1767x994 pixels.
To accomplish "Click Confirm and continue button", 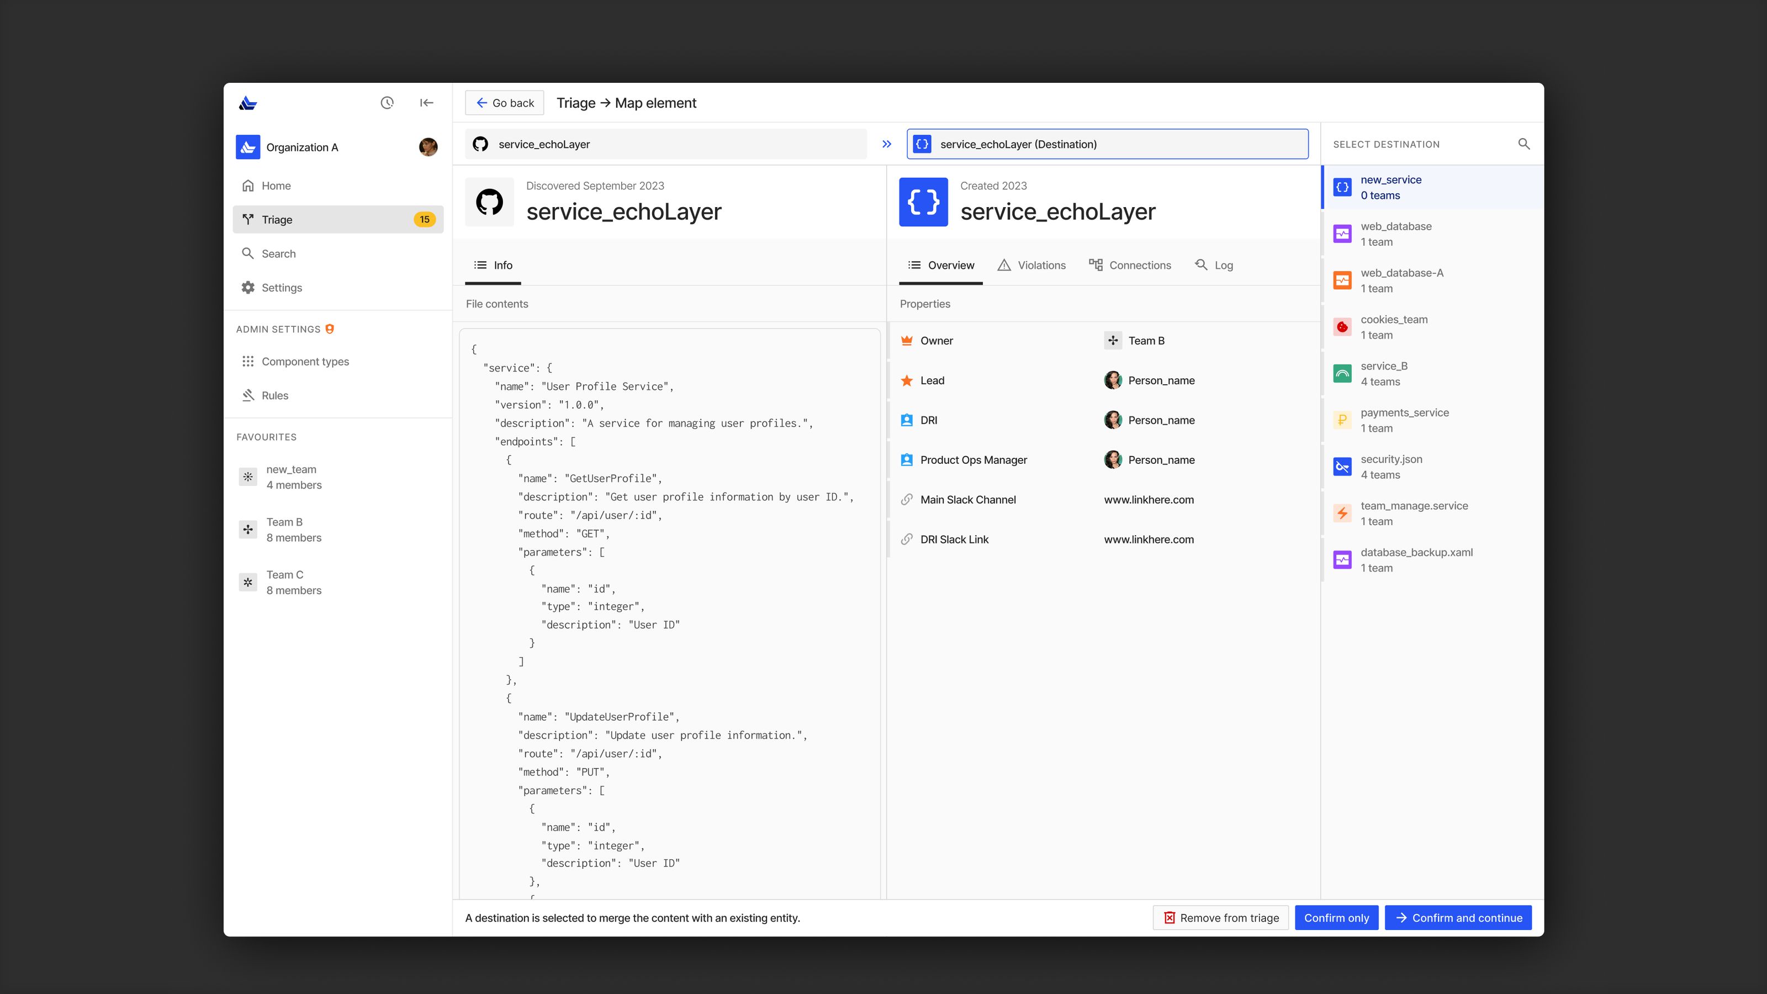I will 1458,918.
